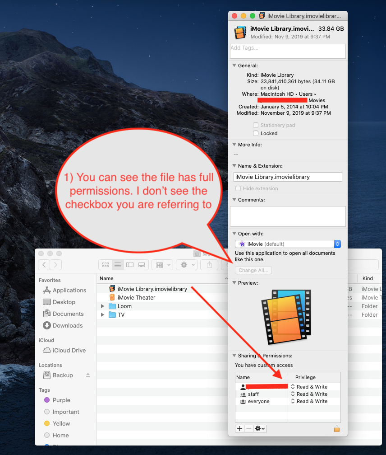Click the Finder back arrow button
The width and height of the screenshot is (386, 455).
point(44,265)
